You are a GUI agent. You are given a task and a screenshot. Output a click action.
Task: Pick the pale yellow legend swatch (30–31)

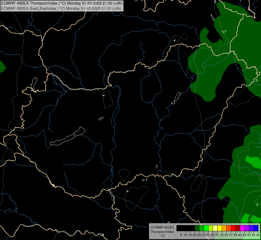click(x=215, y=228)
